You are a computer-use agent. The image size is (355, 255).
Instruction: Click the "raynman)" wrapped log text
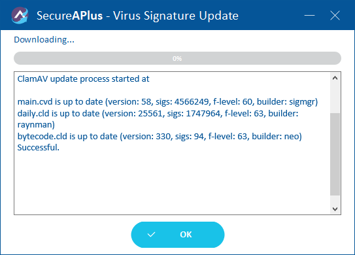coord(36,125)
